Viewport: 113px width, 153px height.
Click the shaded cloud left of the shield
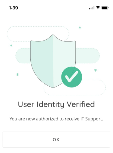pos(23,56)
